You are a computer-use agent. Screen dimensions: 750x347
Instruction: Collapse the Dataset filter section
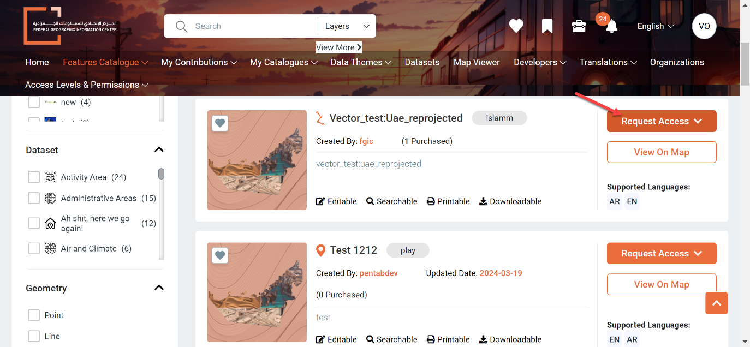[159, 149]
